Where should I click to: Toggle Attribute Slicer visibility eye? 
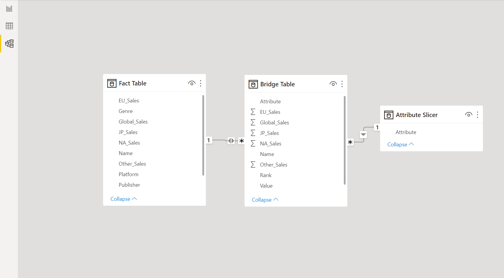pos(469,115)
